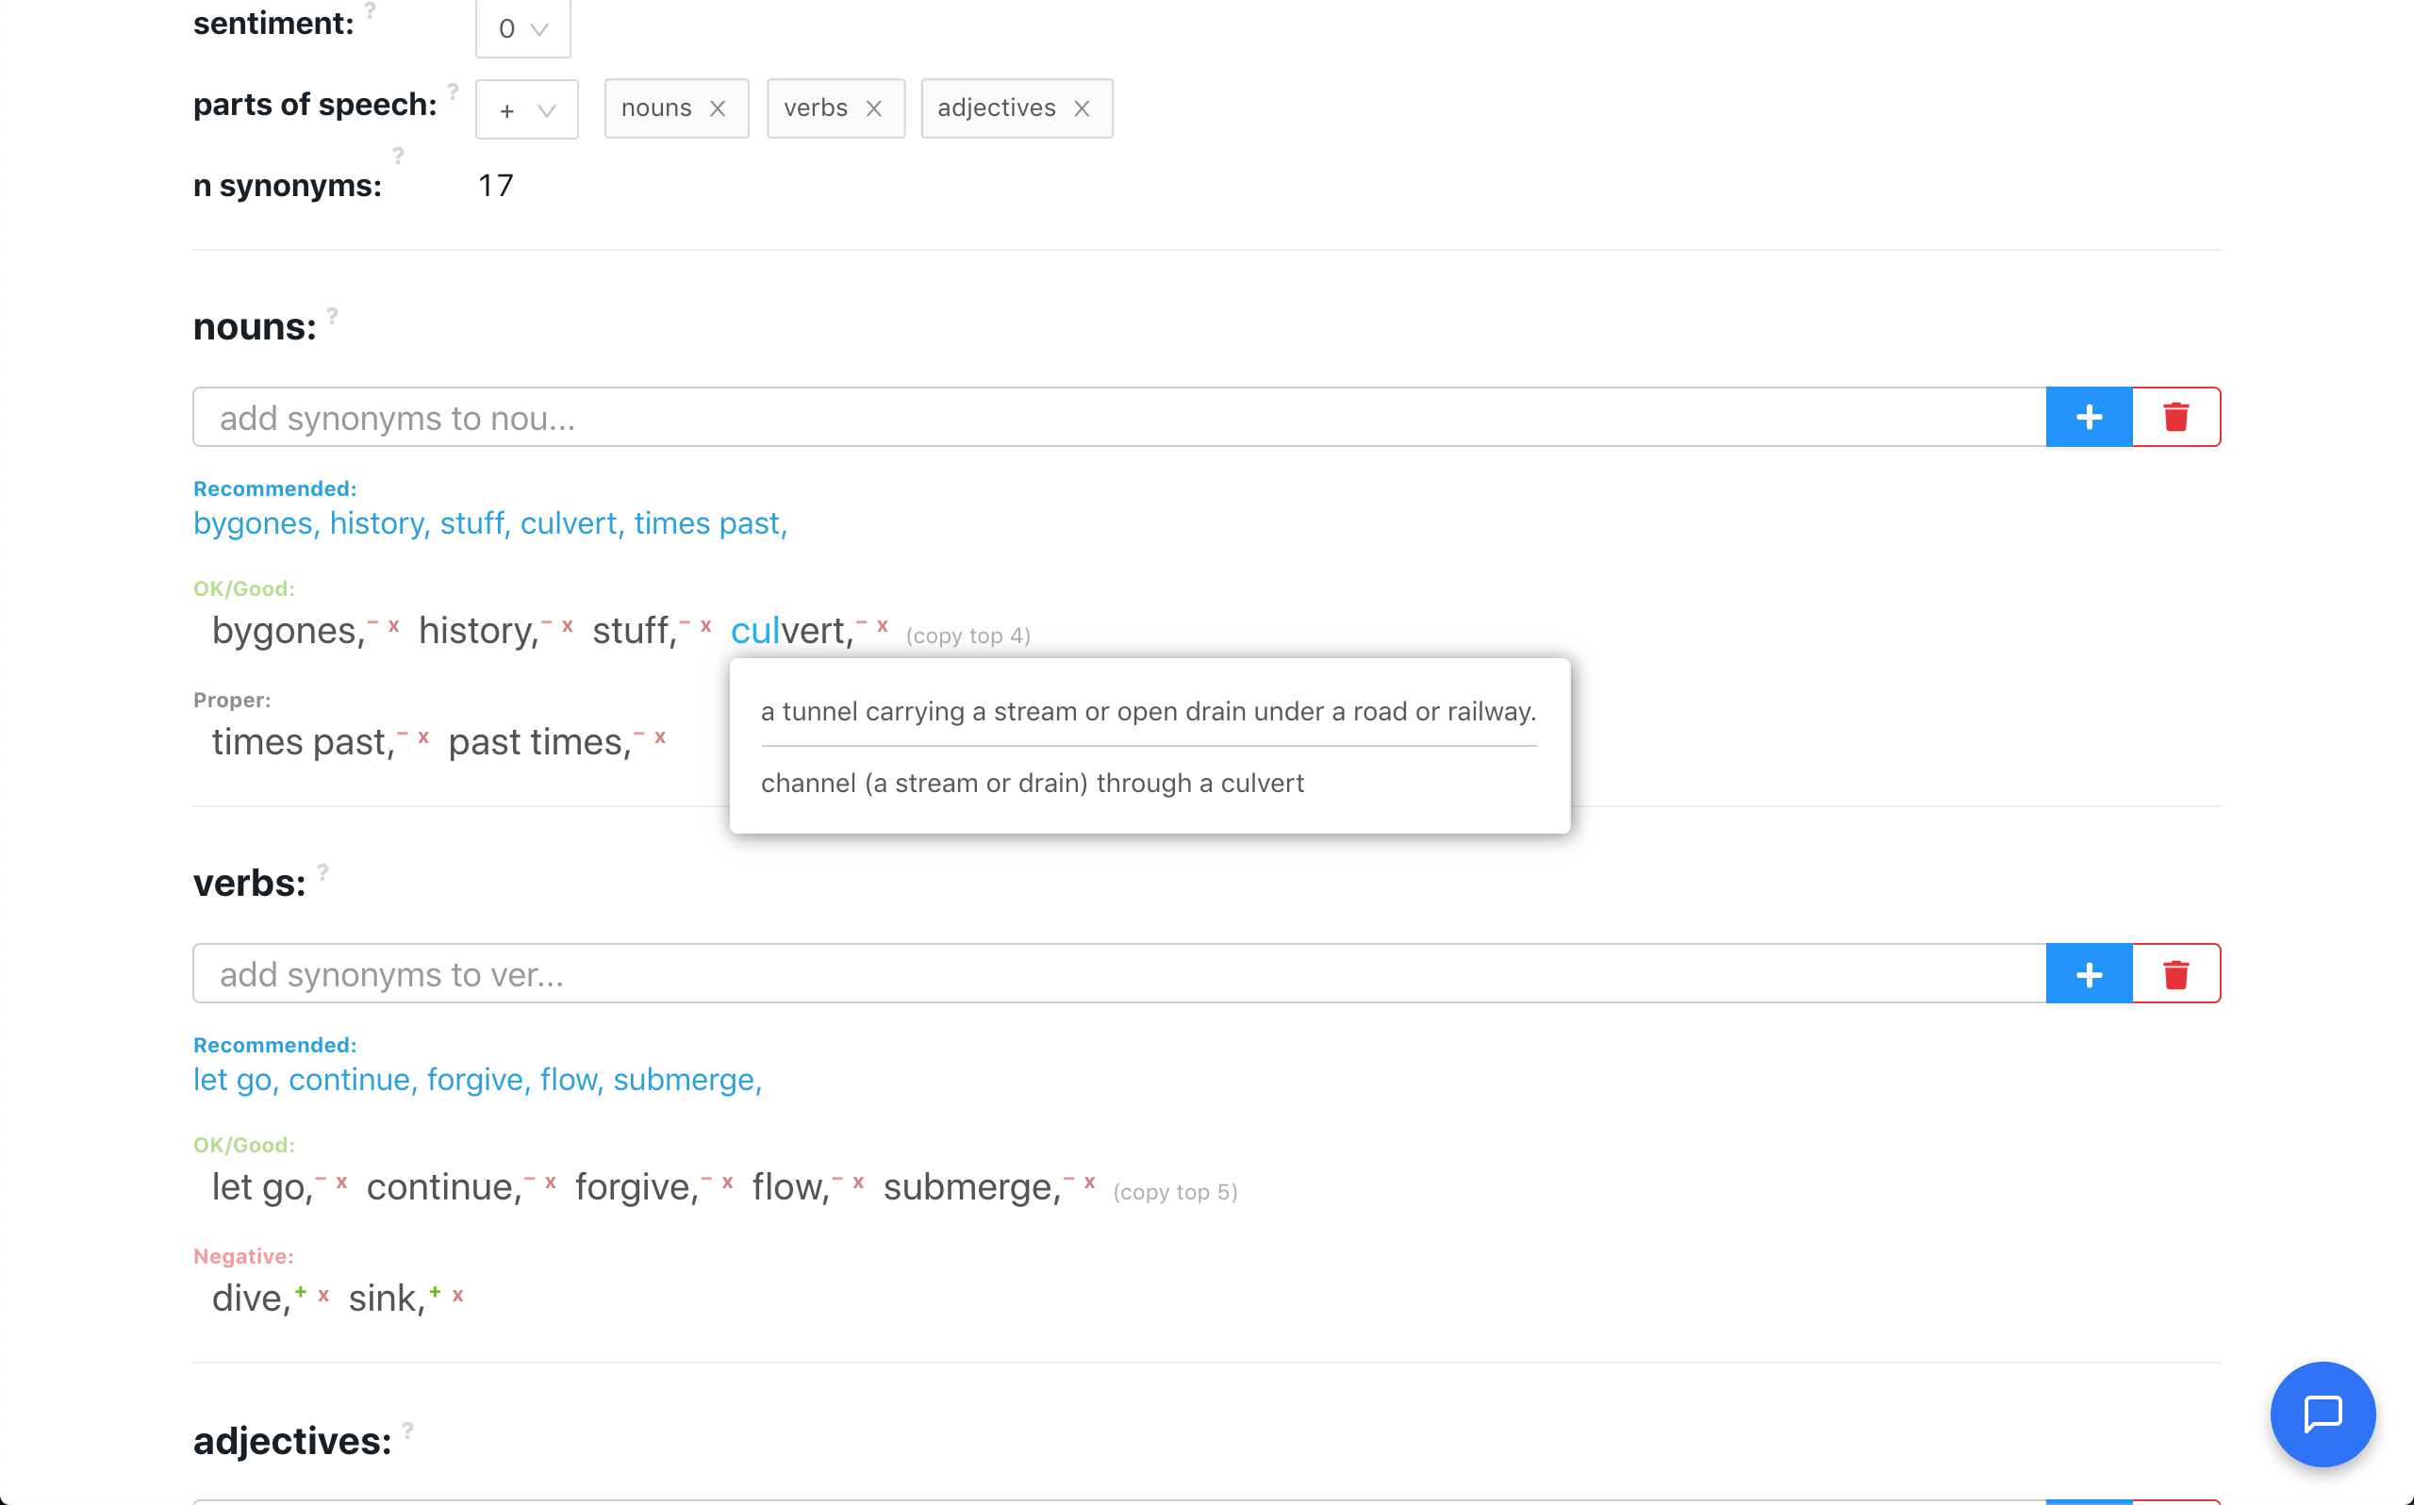Remove the nouns tag with its X

click(718, 108)
